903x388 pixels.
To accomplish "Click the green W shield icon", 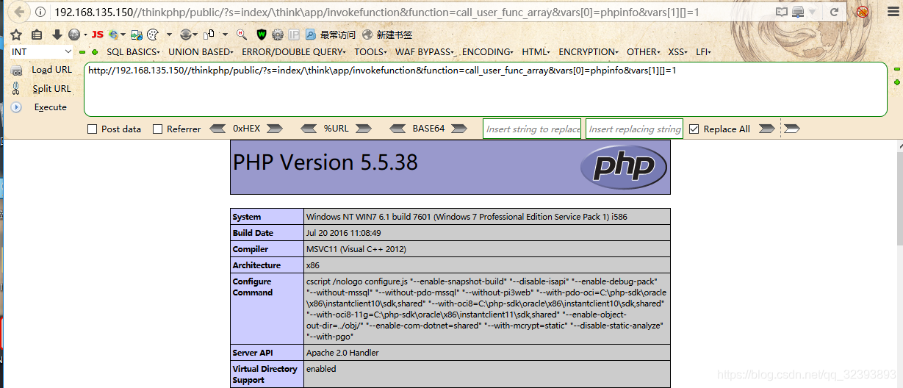I will tap(261, 34).
